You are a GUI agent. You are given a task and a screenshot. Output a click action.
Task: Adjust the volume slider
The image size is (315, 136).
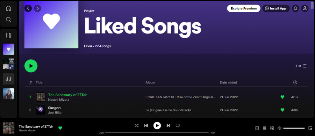click(294, 128)
